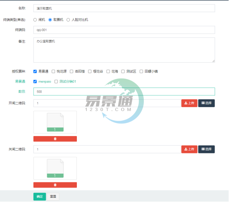This screenshot has width=229, height=202.
Task: Check the 桃花源 ticket checkbox
Action: click(x=53, y=71)
